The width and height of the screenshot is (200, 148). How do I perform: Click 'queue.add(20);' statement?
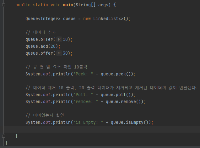[x=43, y=47]
